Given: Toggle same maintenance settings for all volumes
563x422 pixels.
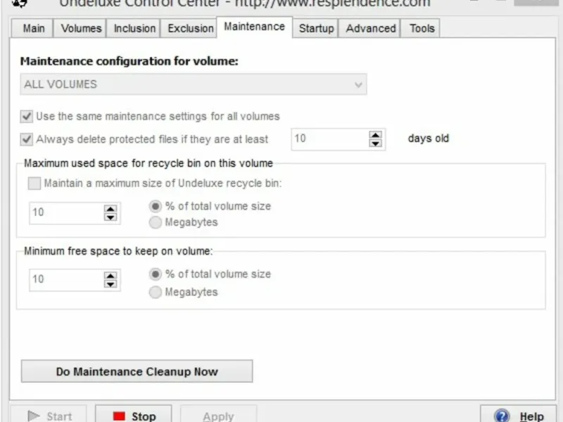Looking at the screenshot, I should tap(27, 117).
